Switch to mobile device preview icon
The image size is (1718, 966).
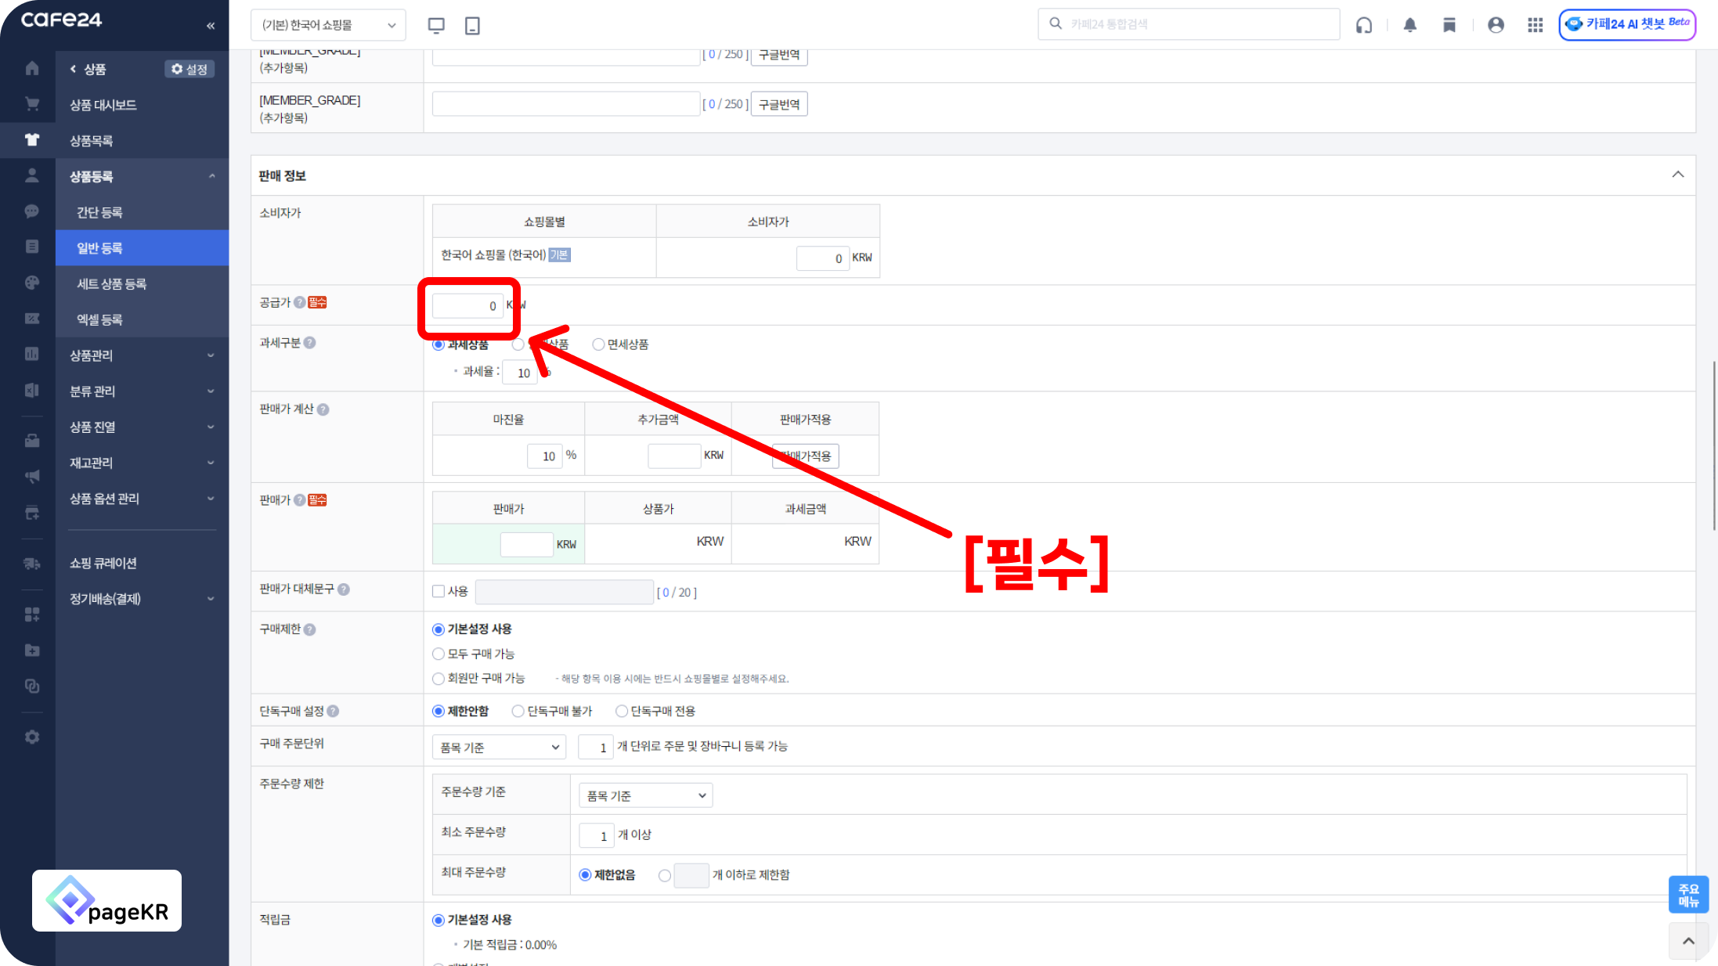[x=472, y=25]
